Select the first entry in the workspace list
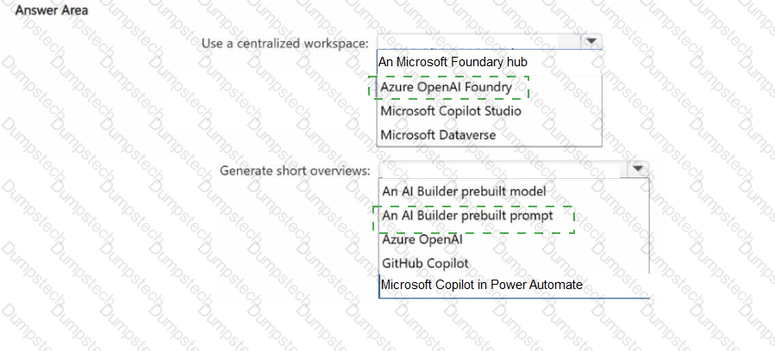This screenshot has width=775, height=351. (453, 63)
